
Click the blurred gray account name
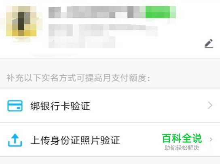click(x=97, y=12)
